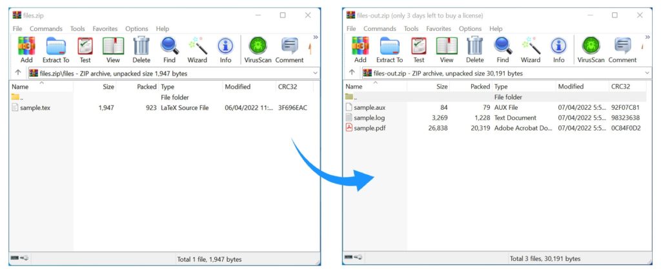Open Tools menu in files.zip window
Image resolution: width=661 pixels, height=274 pixels.
77,28
